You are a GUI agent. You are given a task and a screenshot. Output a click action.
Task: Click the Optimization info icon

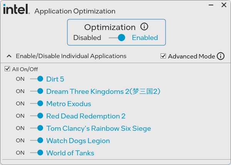[x=144, y=27]
